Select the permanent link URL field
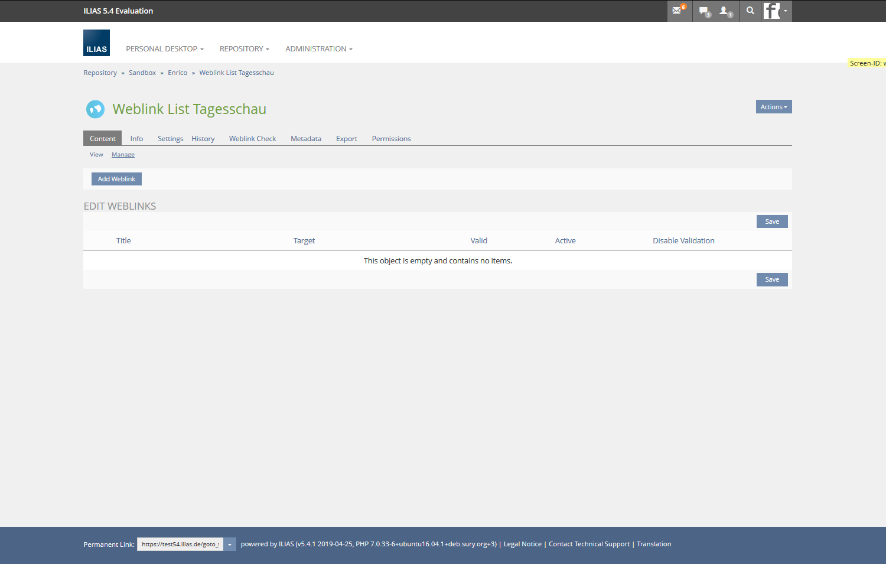 coord(180,545)
